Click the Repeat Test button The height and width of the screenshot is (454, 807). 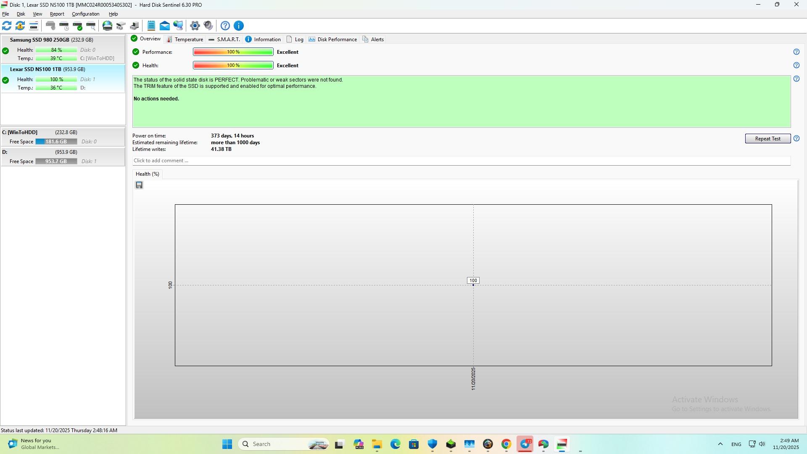(x=767, y=139)
